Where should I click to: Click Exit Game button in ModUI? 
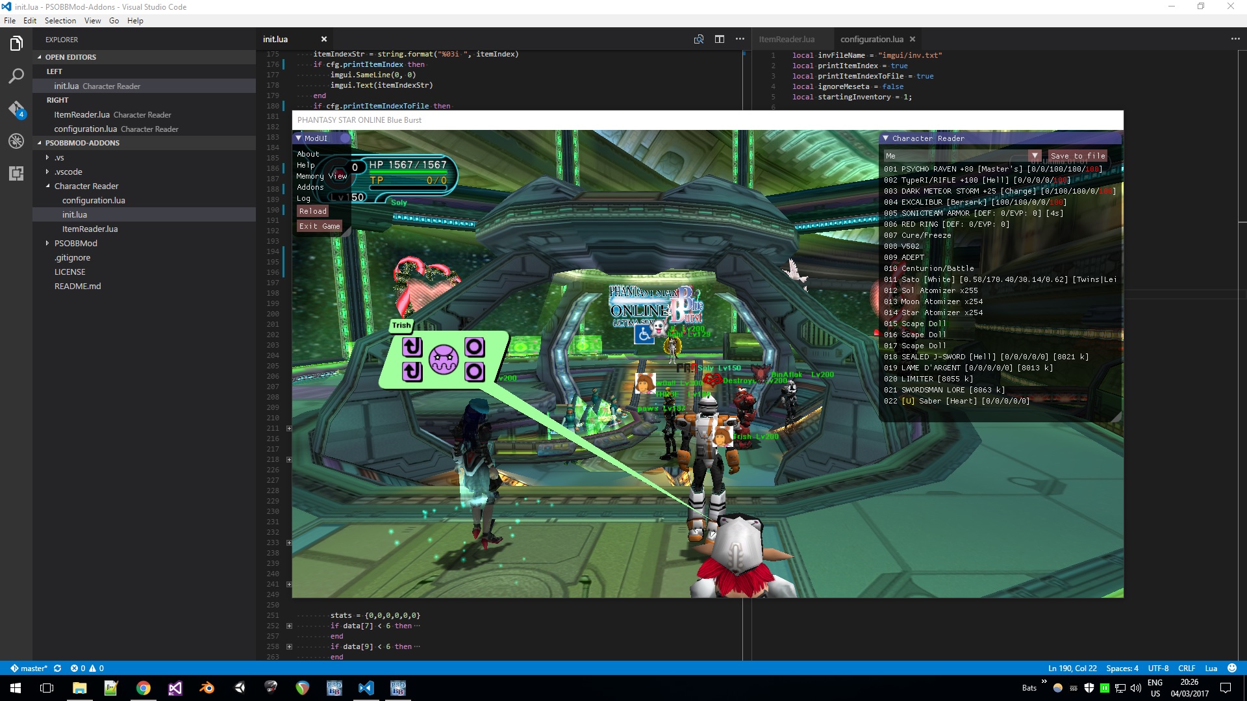click(320, 226)
